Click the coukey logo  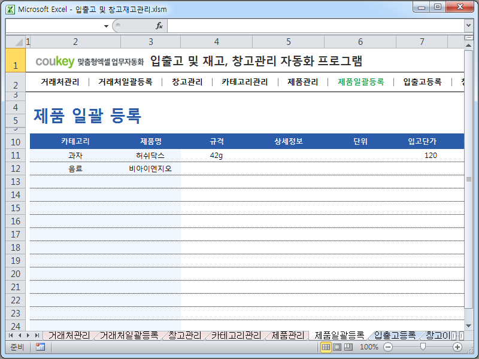[55, 62]
